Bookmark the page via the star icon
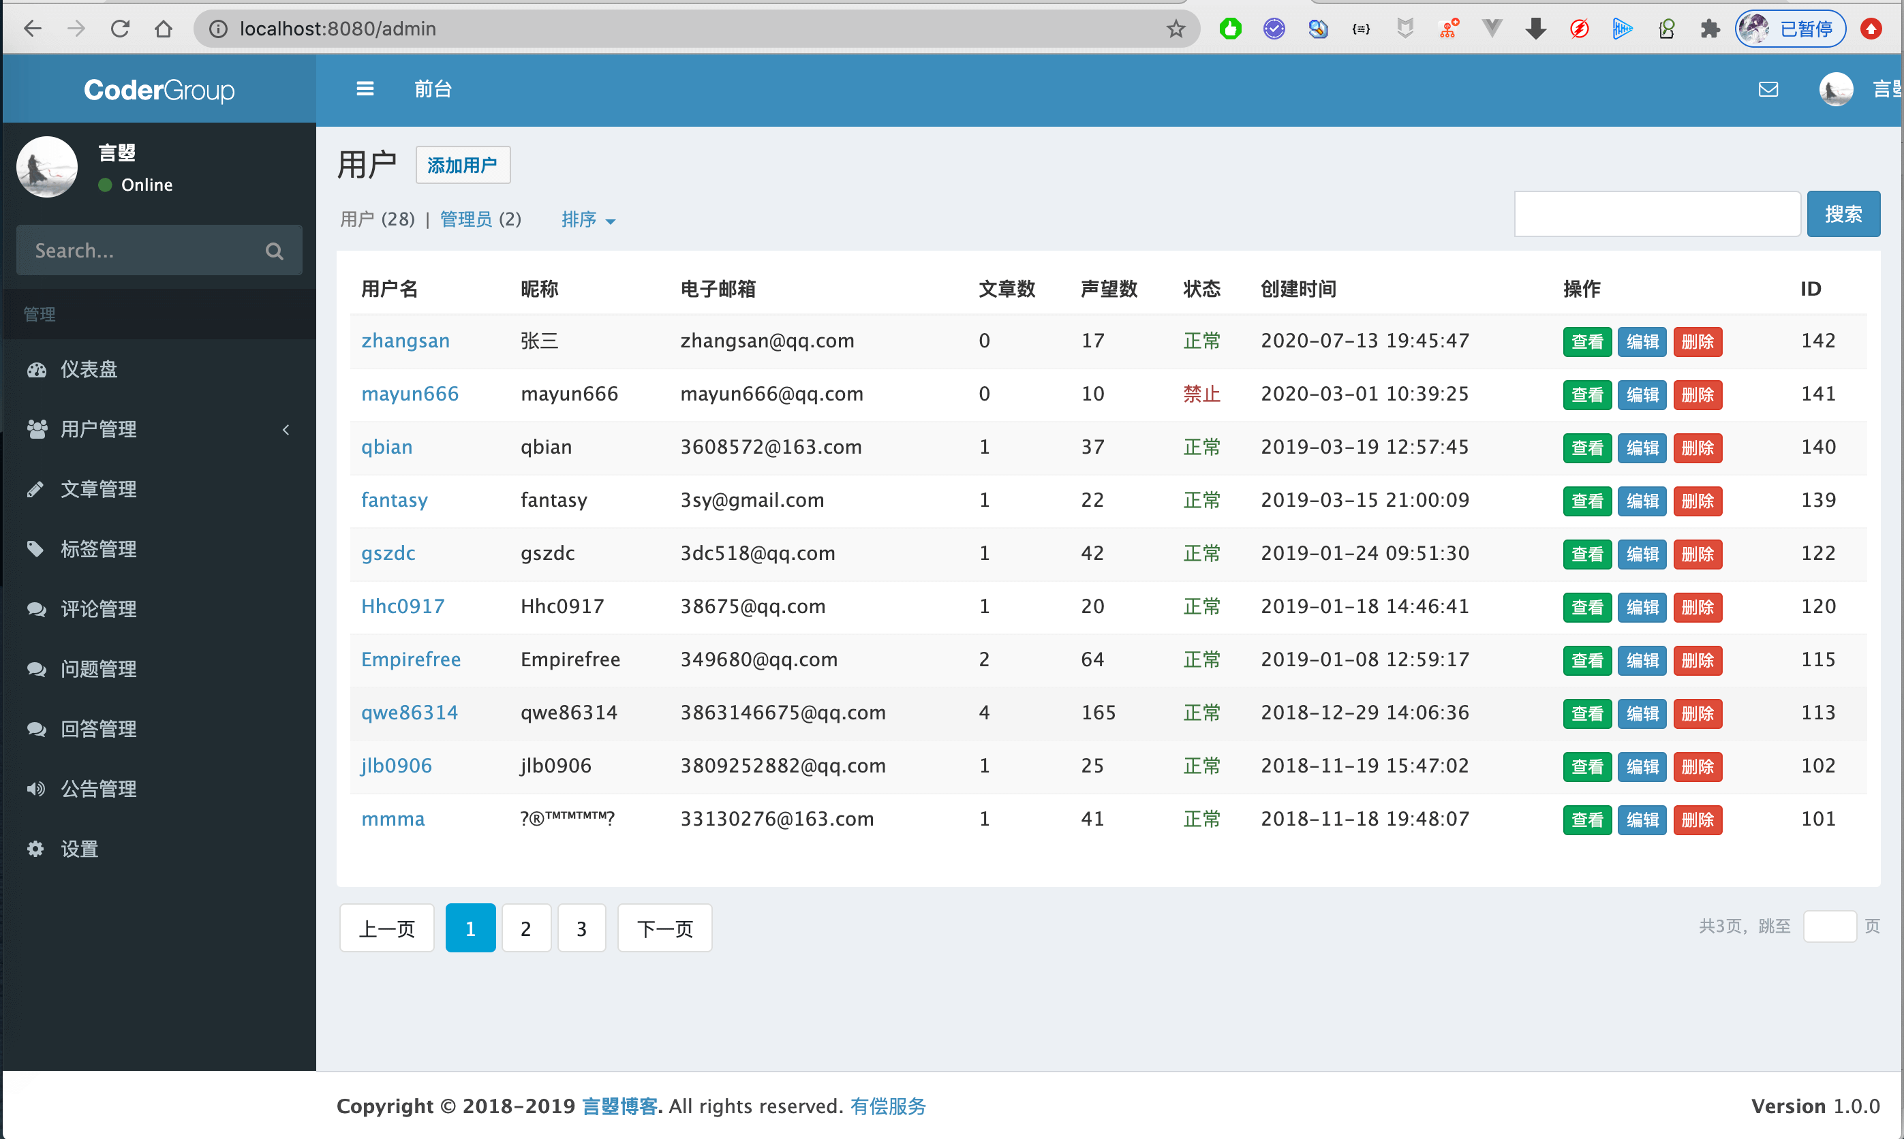The height and width of the screenshot is (1139, 1904). (x=1175, y=29)
